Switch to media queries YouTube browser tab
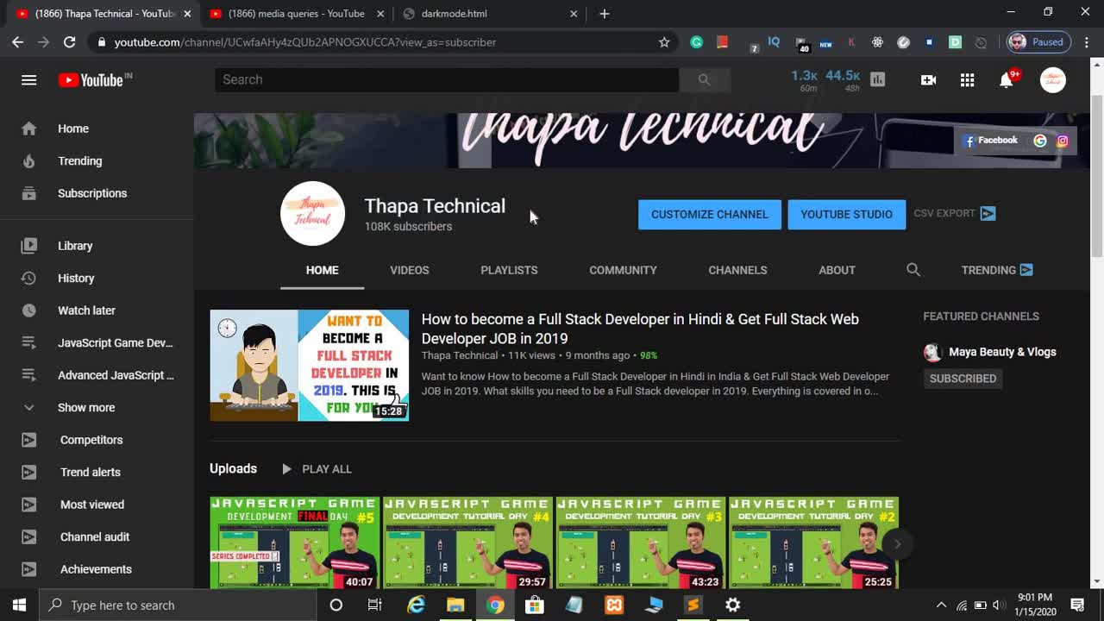1104x621 pixels. coord(297,14)
